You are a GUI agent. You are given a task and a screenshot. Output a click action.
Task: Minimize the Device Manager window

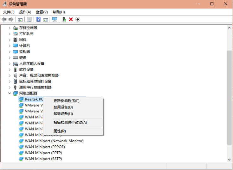pyautogui.click(x=198, y=4)
